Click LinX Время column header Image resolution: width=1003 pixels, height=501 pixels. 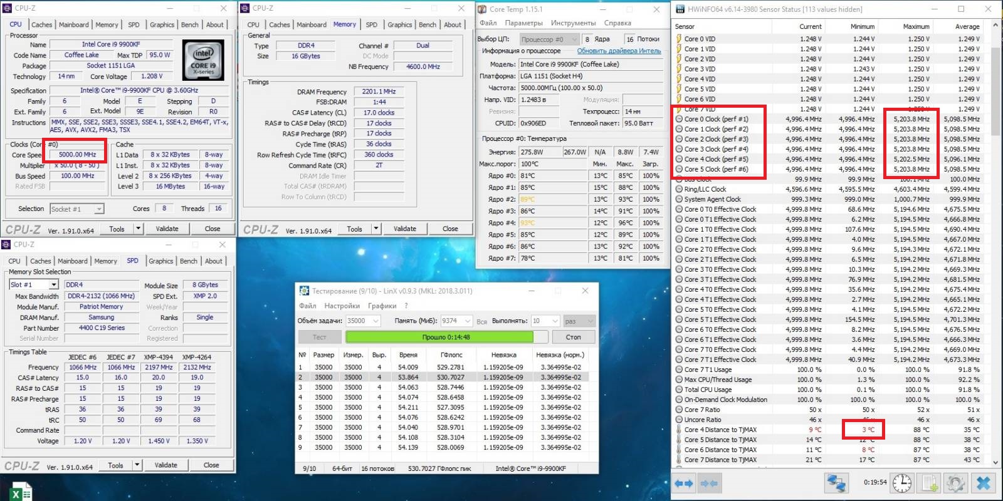pos(407,354)
